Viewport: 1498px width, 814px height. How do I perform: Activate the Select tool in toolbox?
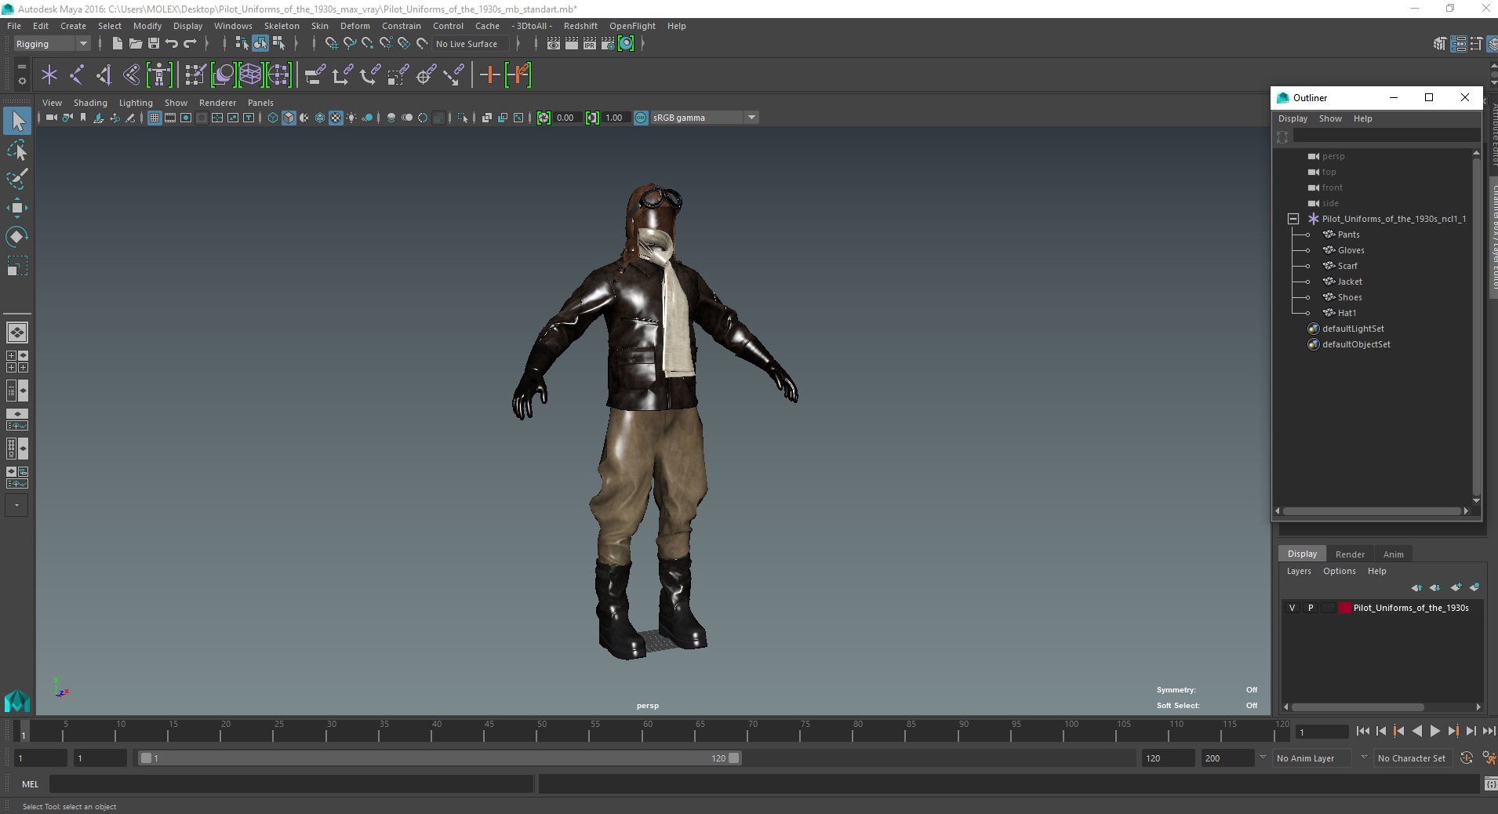17,121
